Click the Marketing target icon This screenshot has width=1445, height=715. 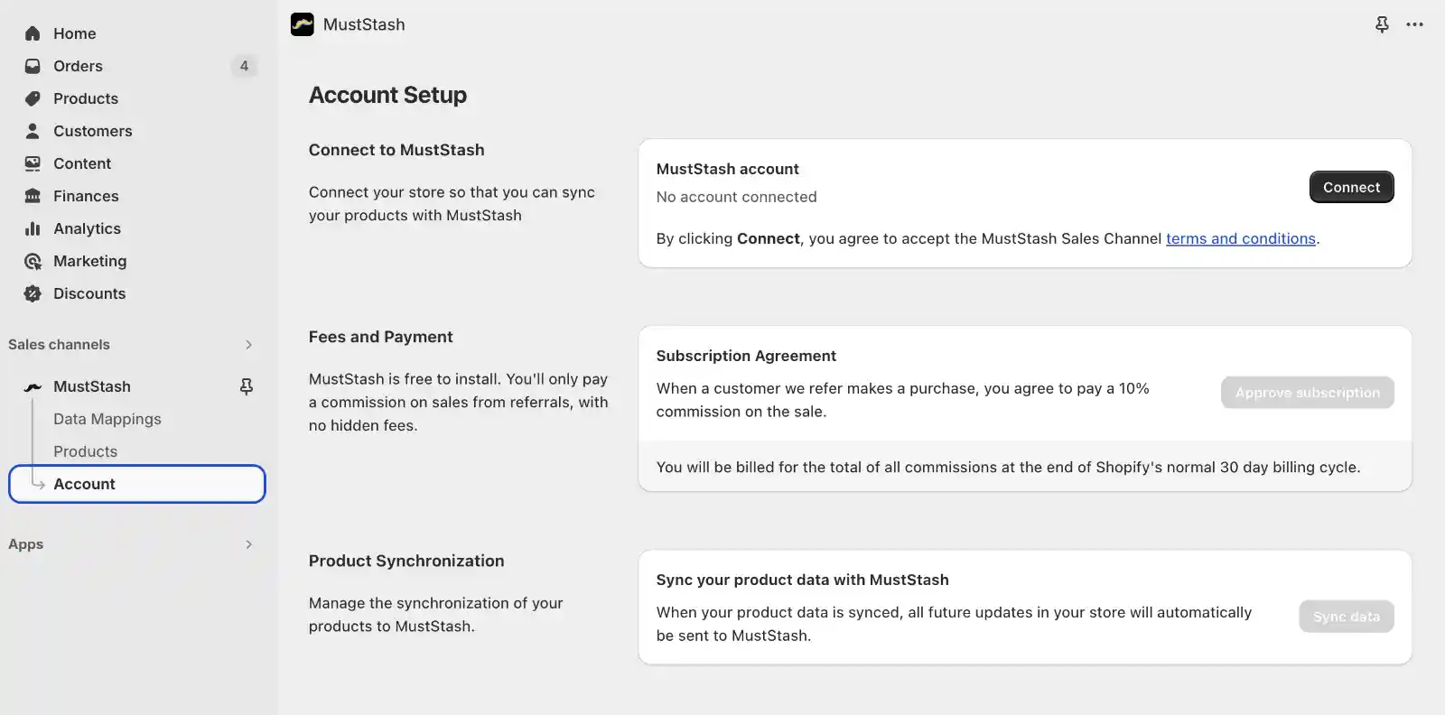point(33,261)
